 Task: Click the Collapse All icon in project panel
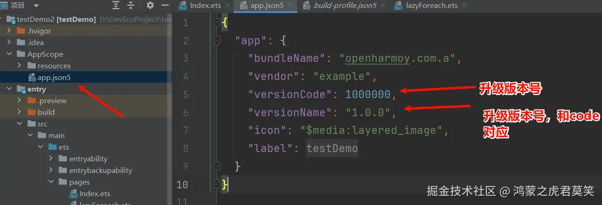click(x=131, y=6)
